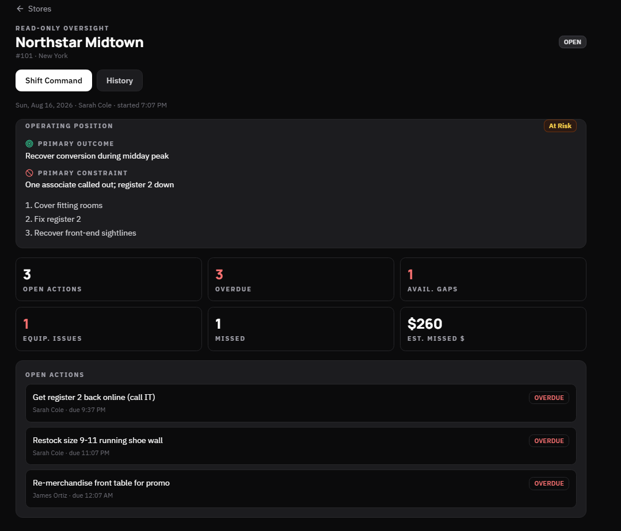The width and height of the screenshot is (621, 531).
Task: Click OVERDUE badge on the Restock shoe wall action
Action: 549,441
